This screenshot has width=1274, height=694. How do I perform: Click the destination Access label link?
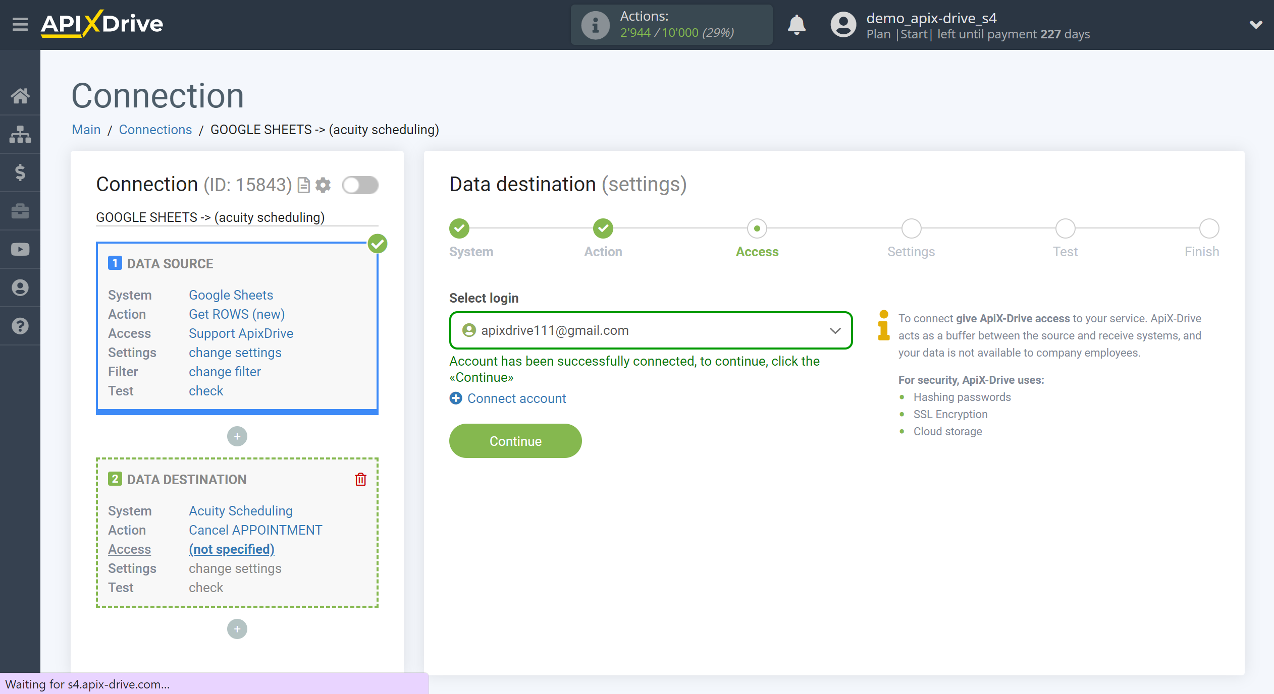click(x=130, y=549)
